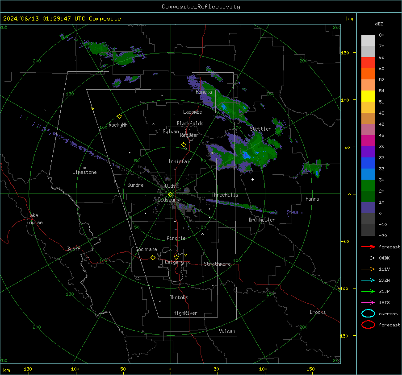Pick the bright green 20–30 dBZ swatch
Screen dimensions: 402x375
368,185
